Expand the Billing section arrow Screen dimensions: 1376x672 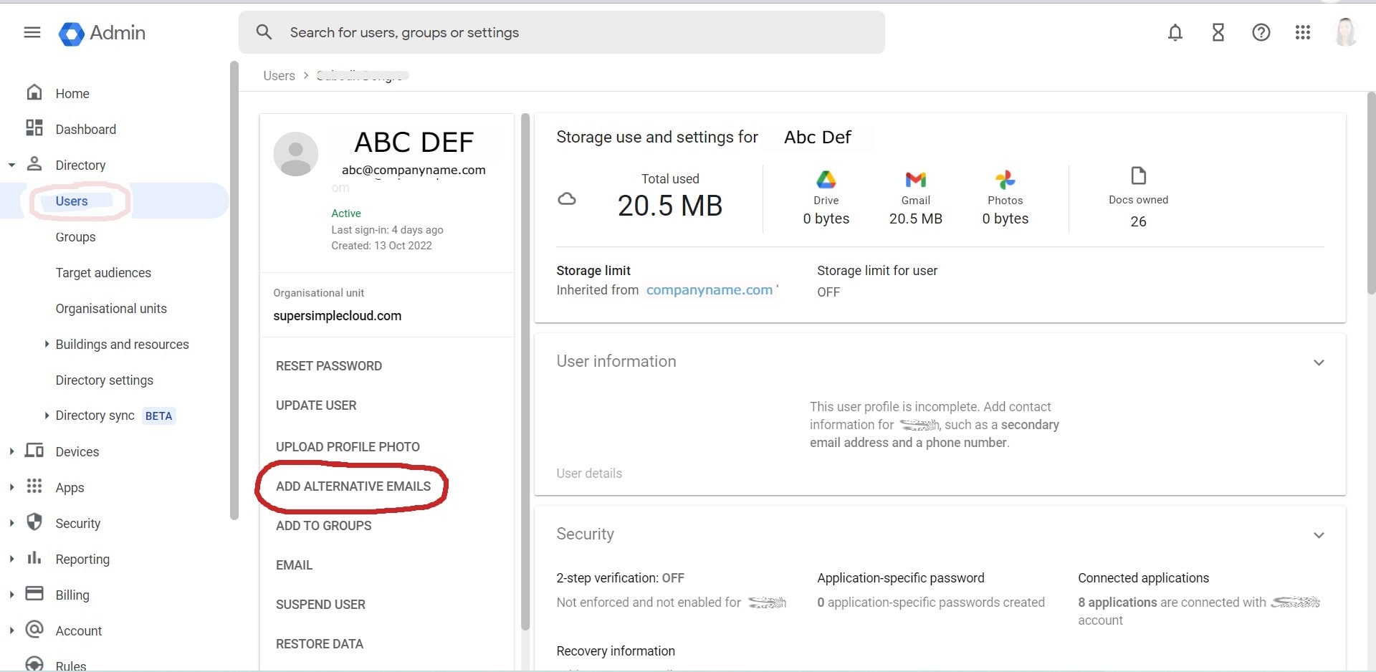[x=11, y=595]
